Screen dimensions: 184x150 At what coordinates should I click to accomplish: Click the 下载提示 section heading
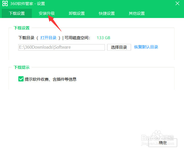coord(22,67)
